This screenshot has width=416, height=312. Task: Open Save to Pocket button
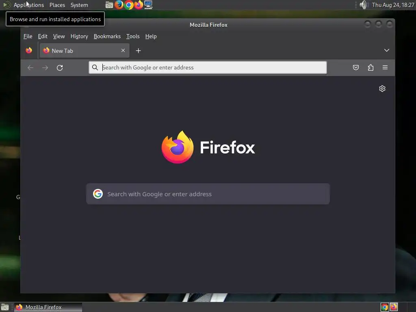[356, 67]
